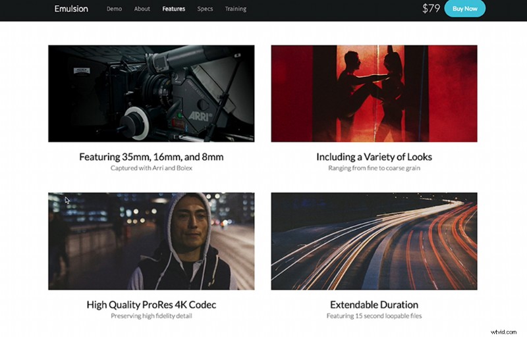Open the red silhouette couple image
The image size is (527, 337).
pos(374,93)
